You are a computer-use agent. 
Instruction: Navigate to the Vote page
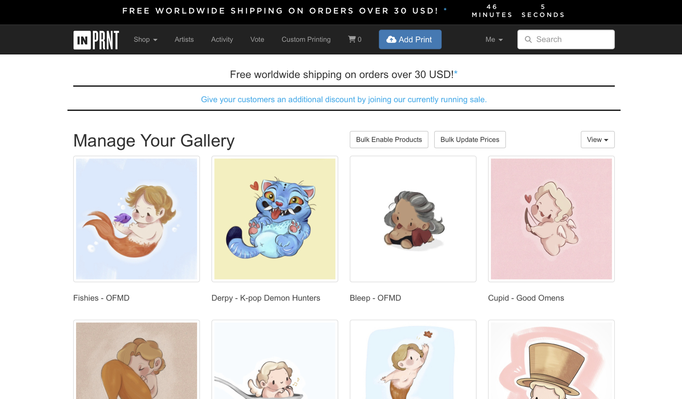coord(257,40)
